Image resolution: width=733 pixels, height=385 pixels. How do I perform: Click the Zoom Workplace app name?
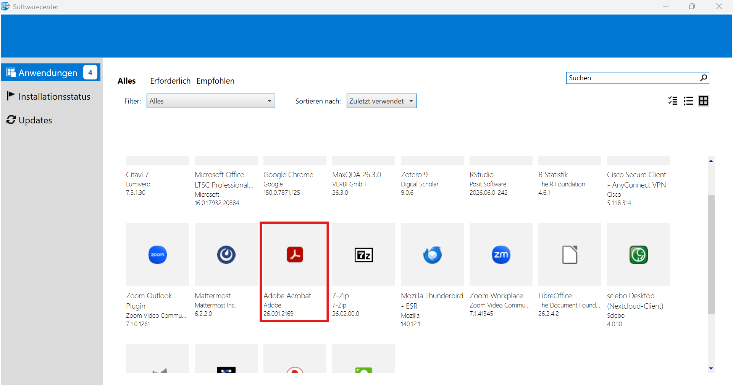[496, 296]
